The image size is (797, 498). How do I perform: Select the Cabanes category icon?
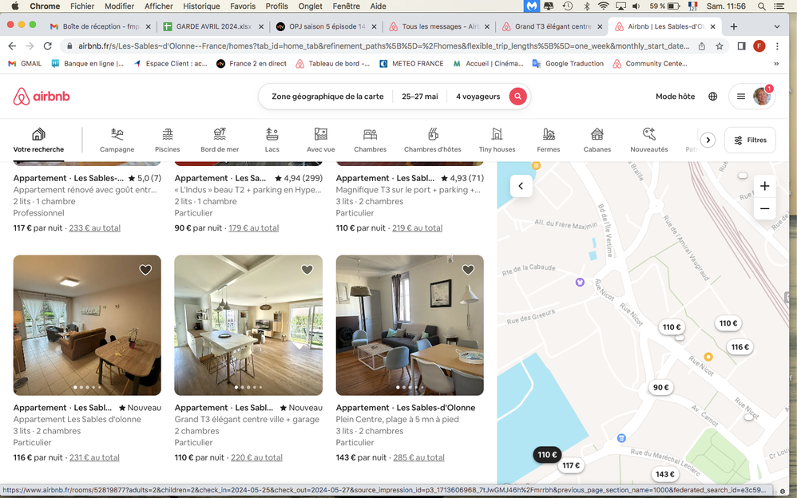tap(597, 135)
